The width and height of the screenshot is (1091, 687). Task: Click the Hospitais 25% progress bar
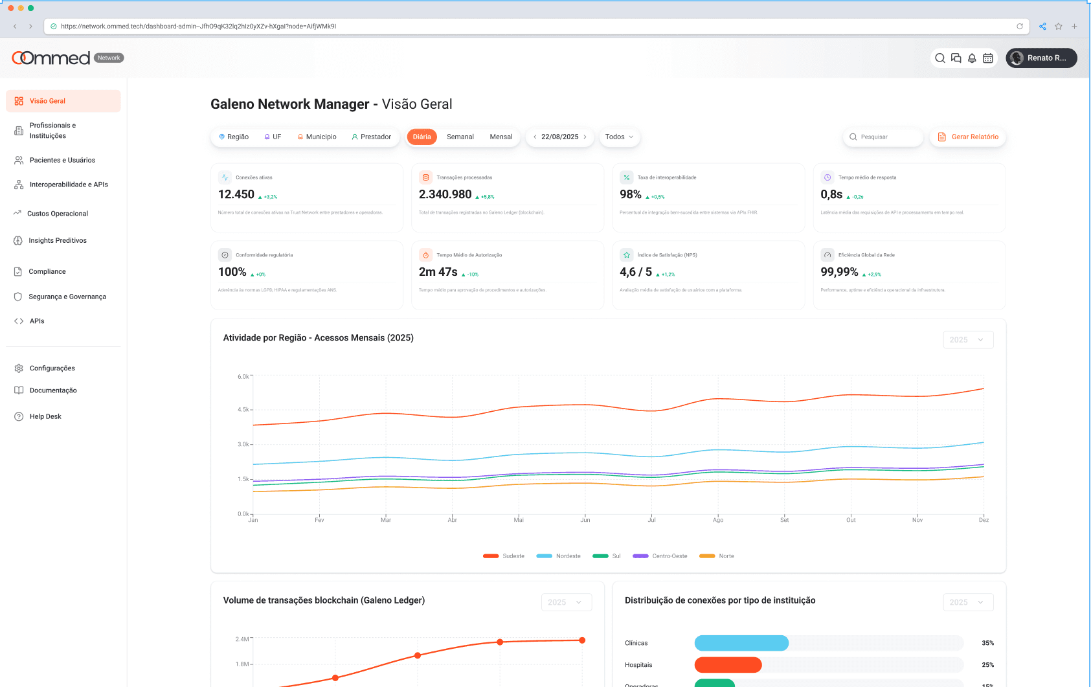pyautogui.click(x=829, y=665)
